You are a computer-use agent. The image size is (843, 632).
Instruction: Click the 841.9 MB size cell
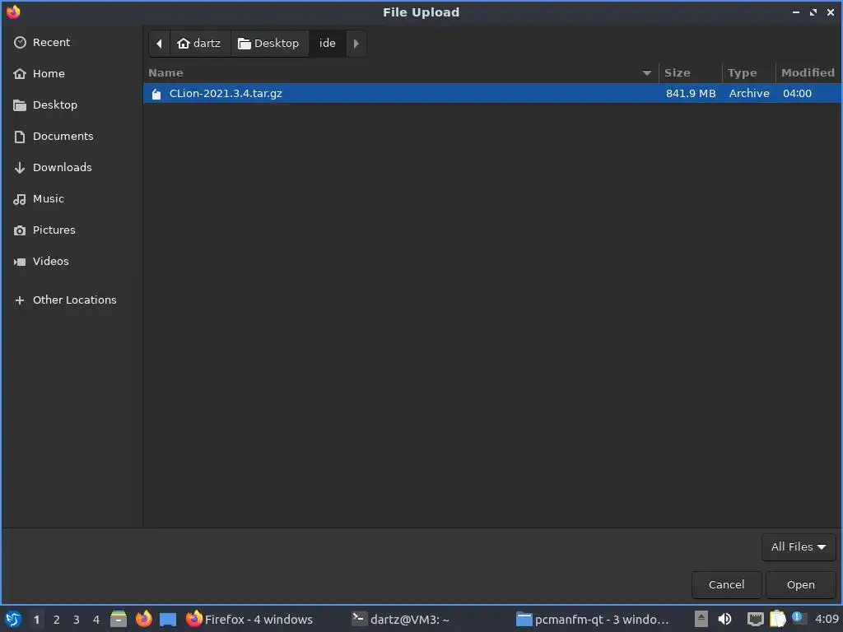[691, 94]
